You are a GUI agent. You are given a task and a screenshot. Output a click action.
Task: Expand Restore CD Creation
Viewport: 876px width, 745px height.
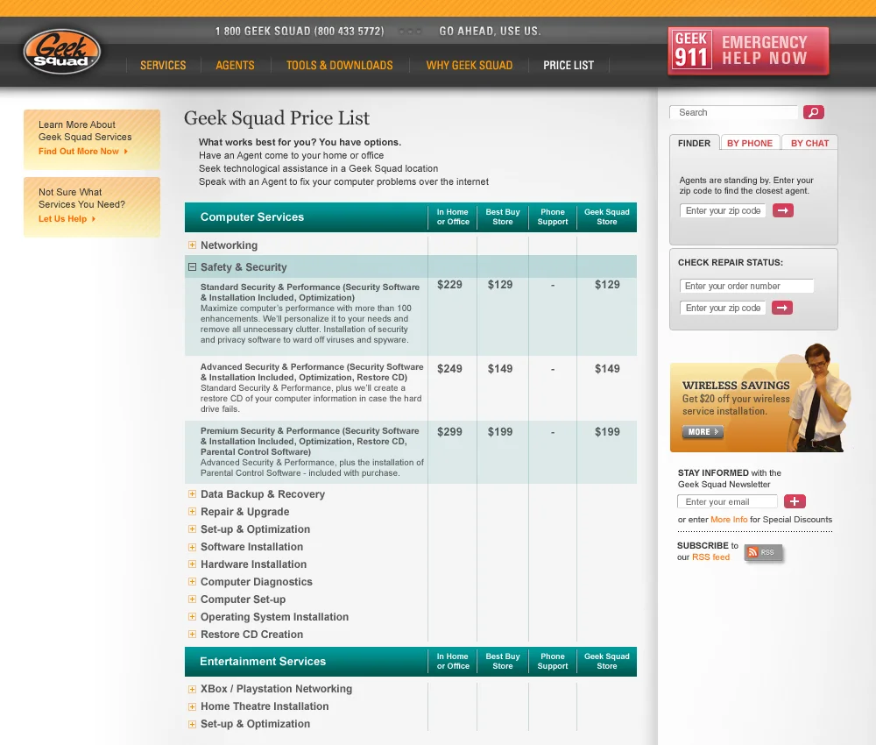[x=192, y=635]
